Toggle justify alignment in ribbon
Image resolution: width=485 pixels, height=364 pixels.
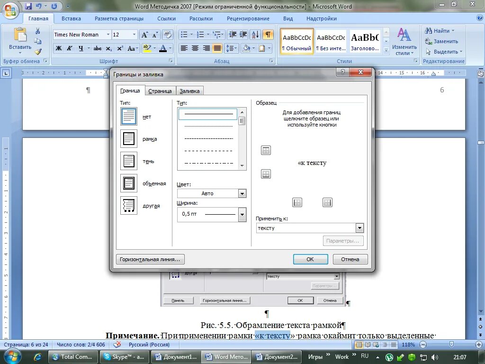point(217,48)
